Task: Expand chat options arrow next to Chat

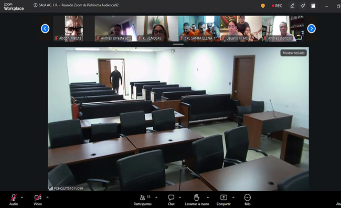Action: pos(180,198)
